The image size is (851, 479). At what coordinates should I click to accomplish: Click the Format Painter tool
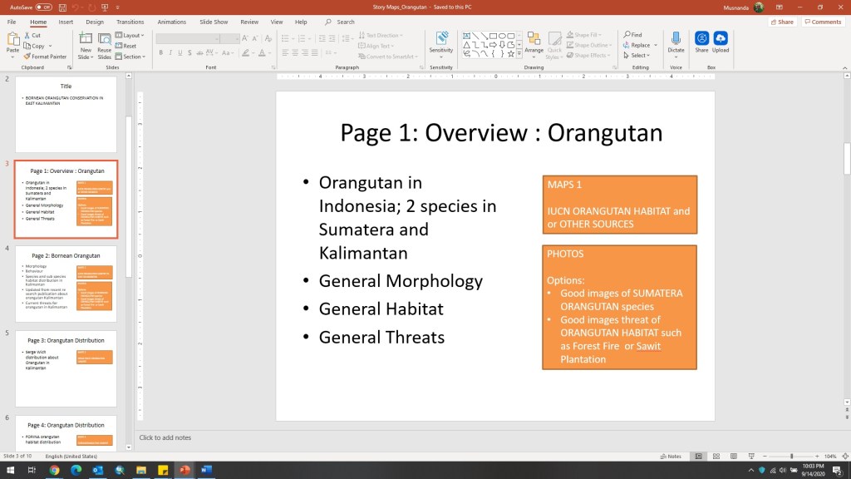(x=45, y=57)
